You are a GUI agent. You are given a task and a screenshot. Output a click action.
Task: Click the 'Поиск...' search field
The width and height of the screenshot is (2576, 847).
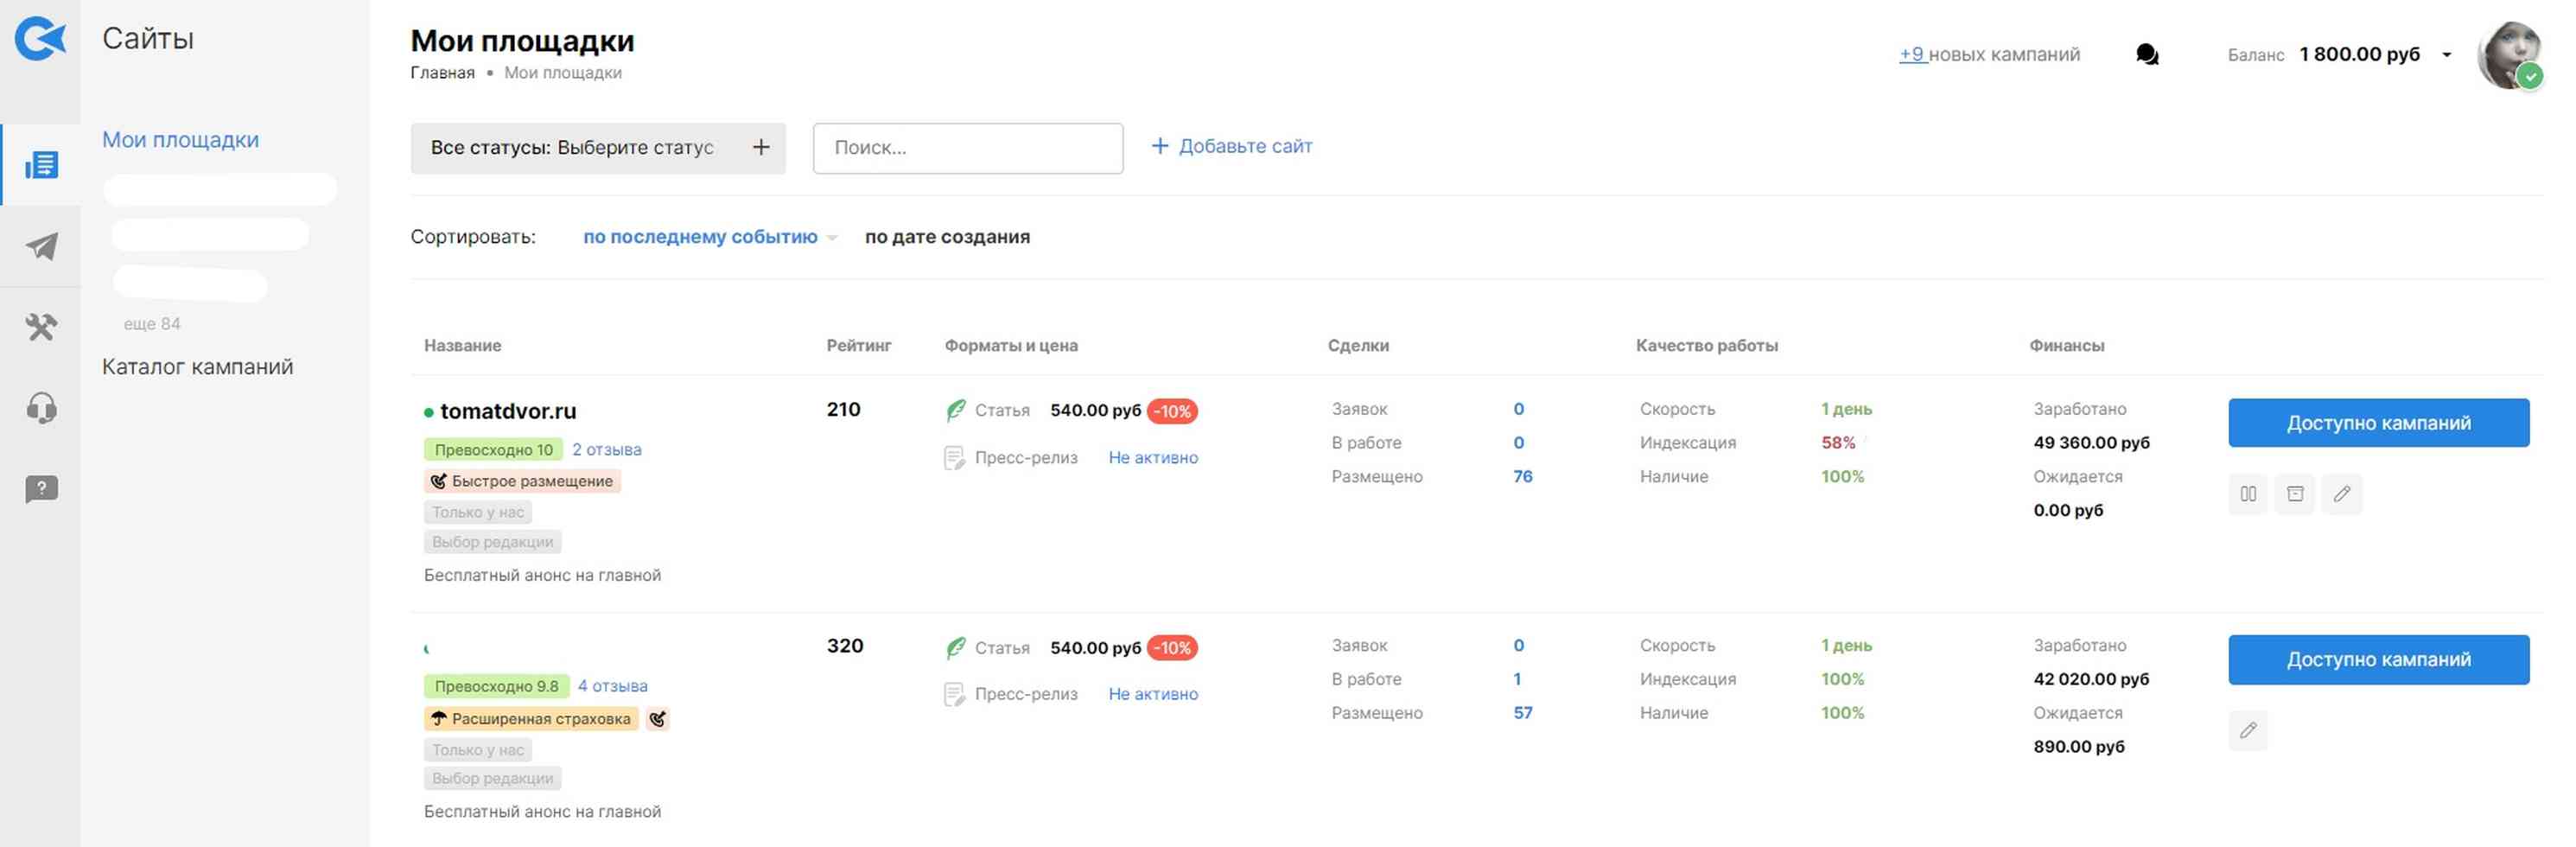967,148
